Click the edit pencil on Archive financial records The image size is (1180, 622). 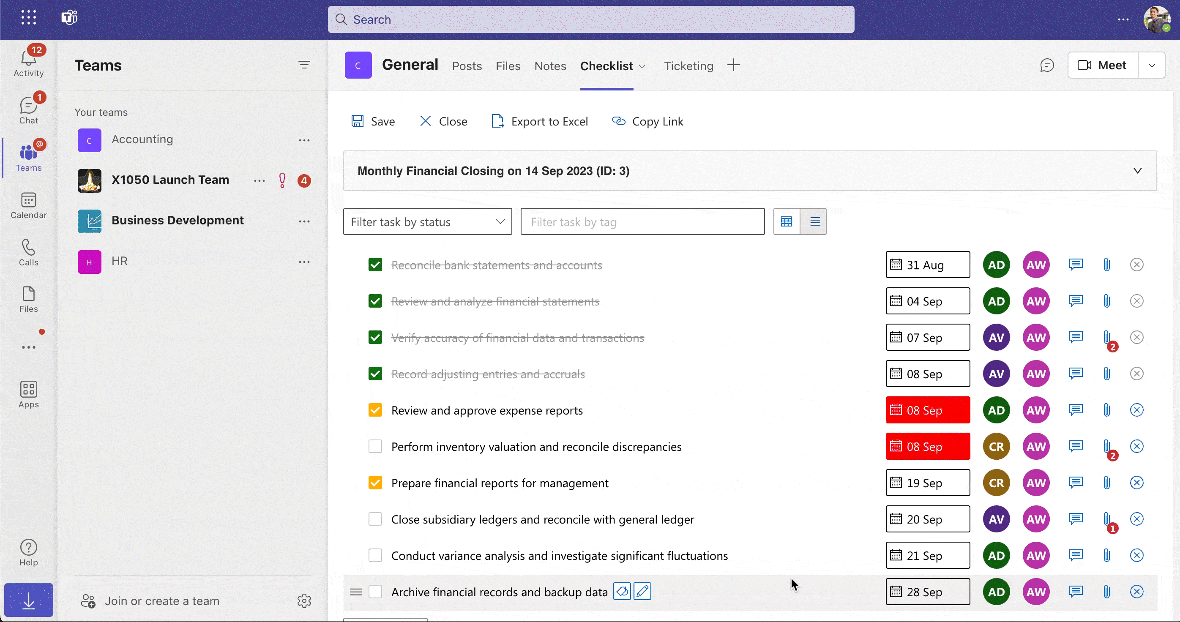(x=642, y=591)
